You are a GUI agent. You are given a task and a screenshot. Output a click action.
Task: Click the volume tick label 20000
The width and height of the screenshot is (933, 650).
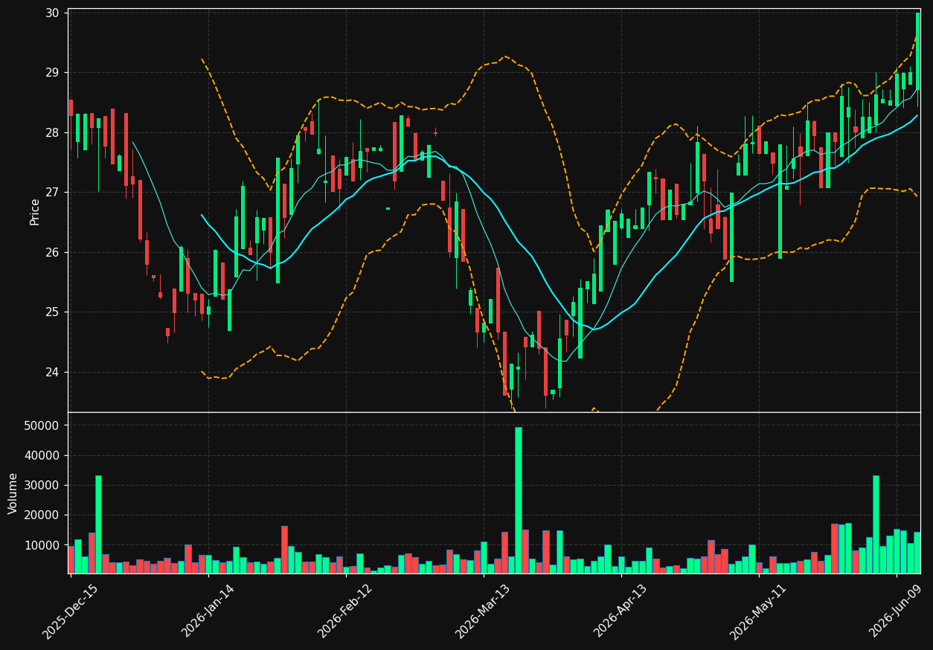click(42, 515)
